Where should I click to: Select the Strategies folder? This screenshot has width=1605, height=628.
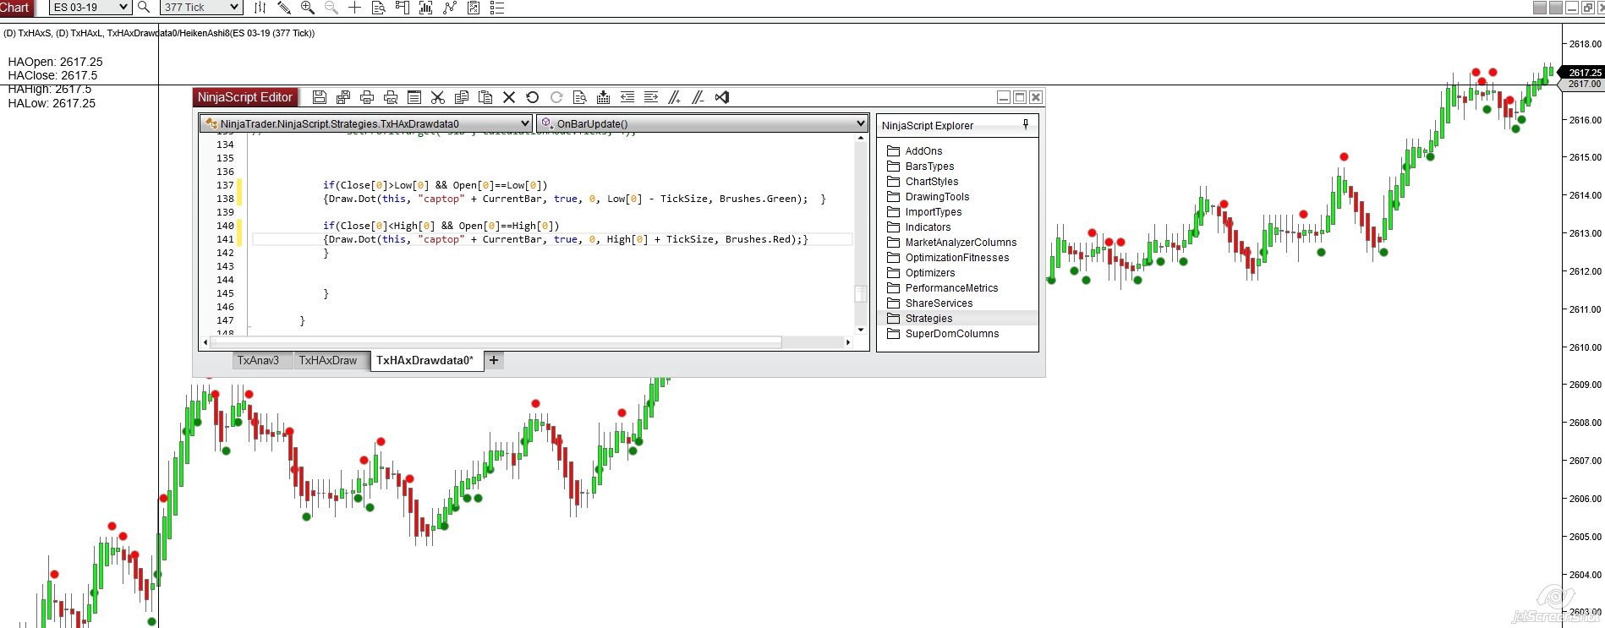tap(957, 319)
